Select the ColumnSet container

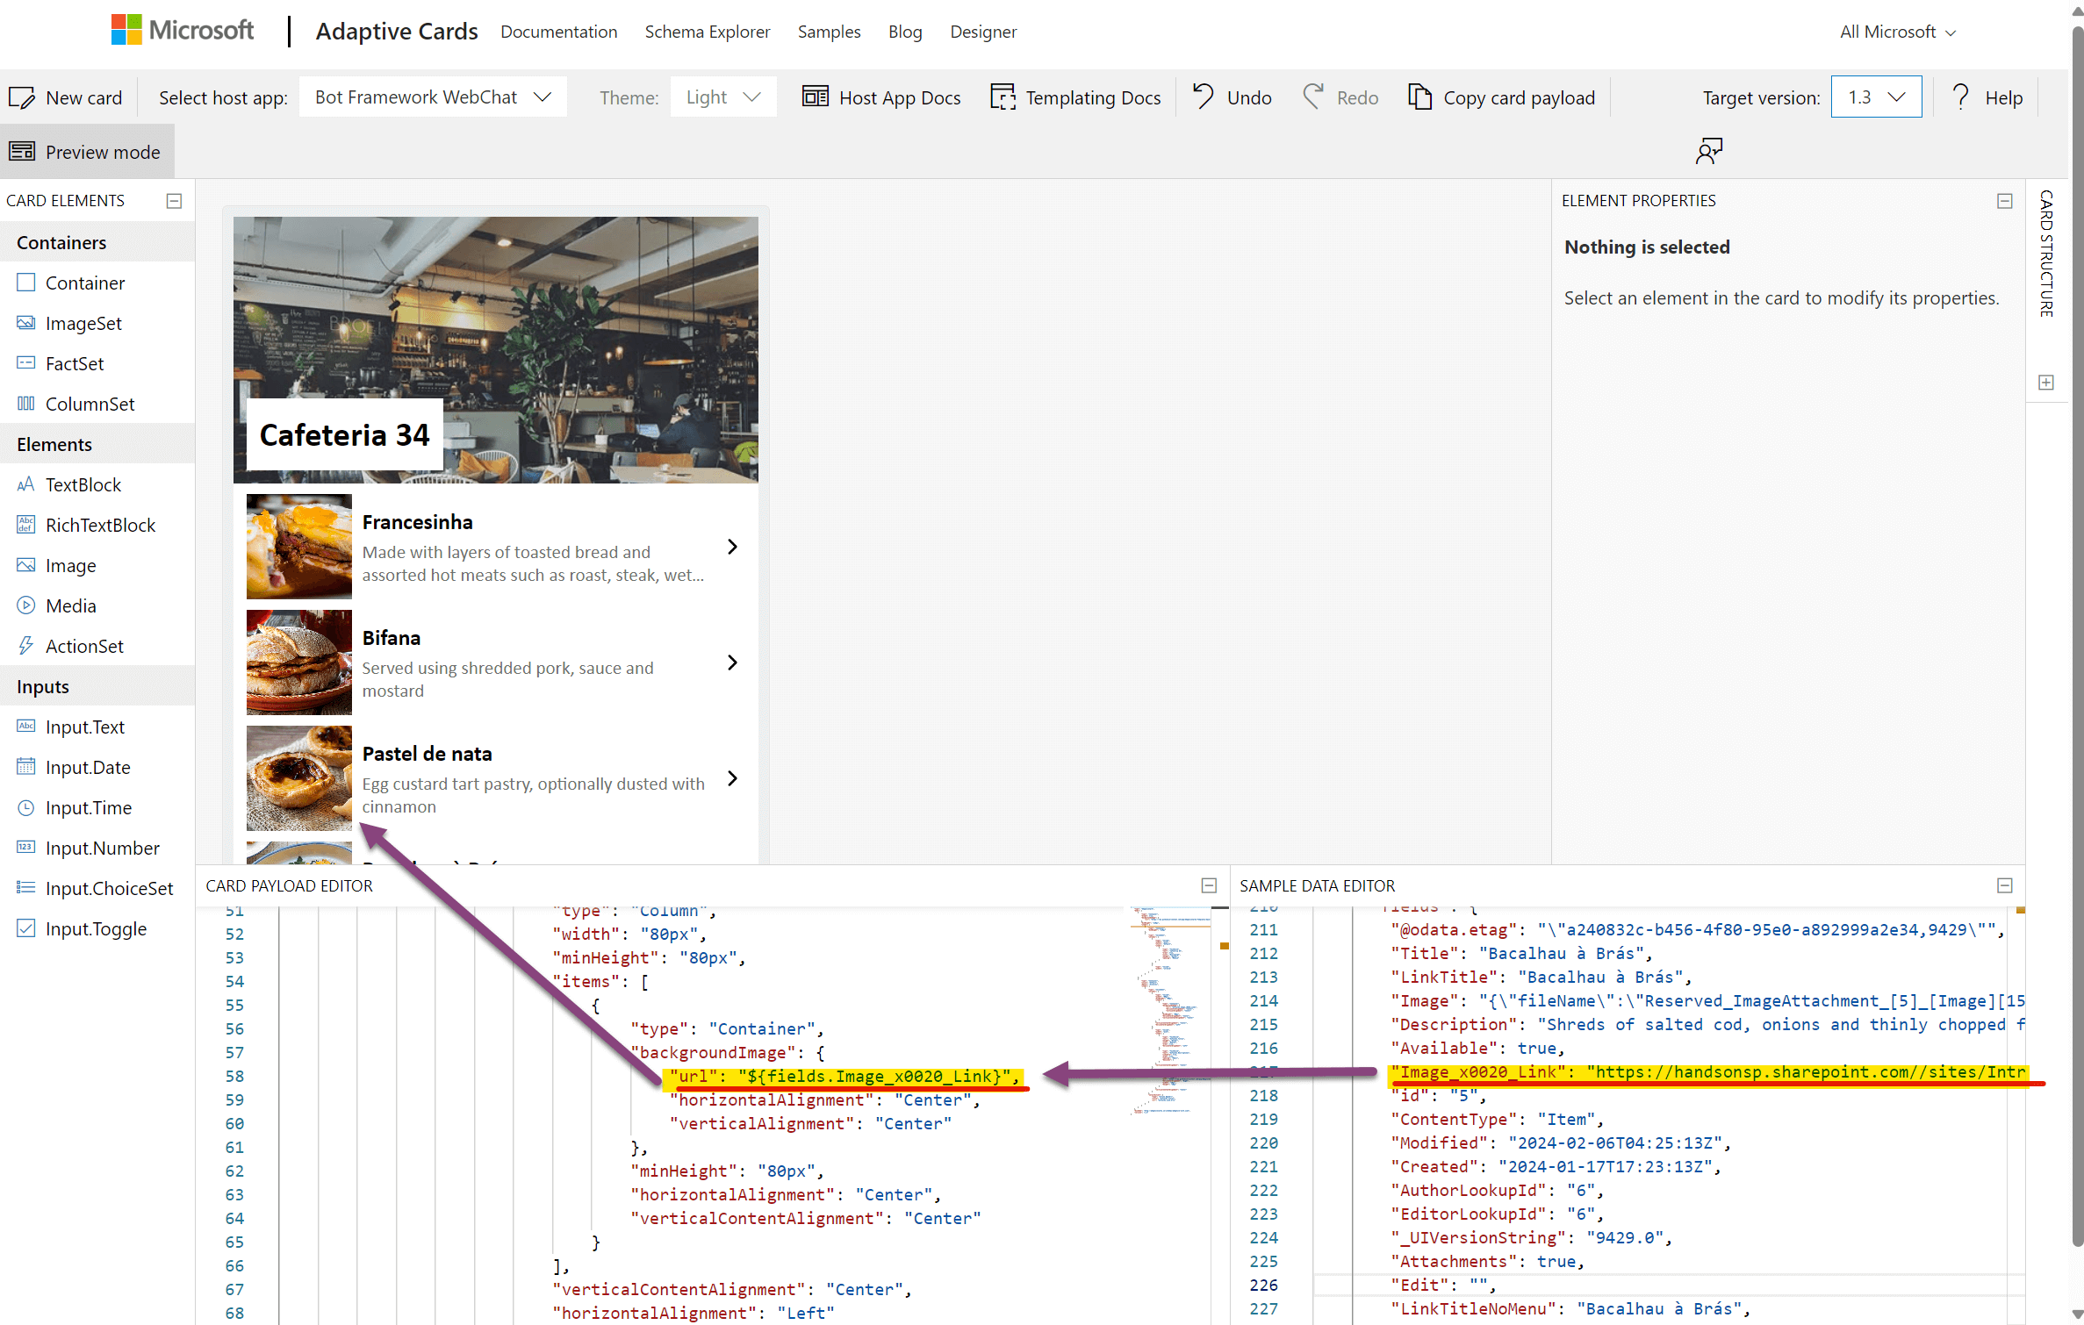pyautogui.click(x=90, y=403)
